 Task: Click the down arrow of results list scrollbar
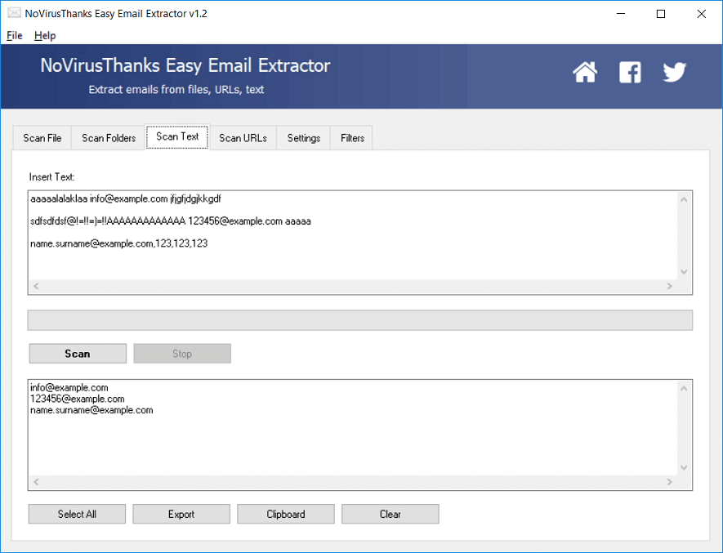point(684,468)
